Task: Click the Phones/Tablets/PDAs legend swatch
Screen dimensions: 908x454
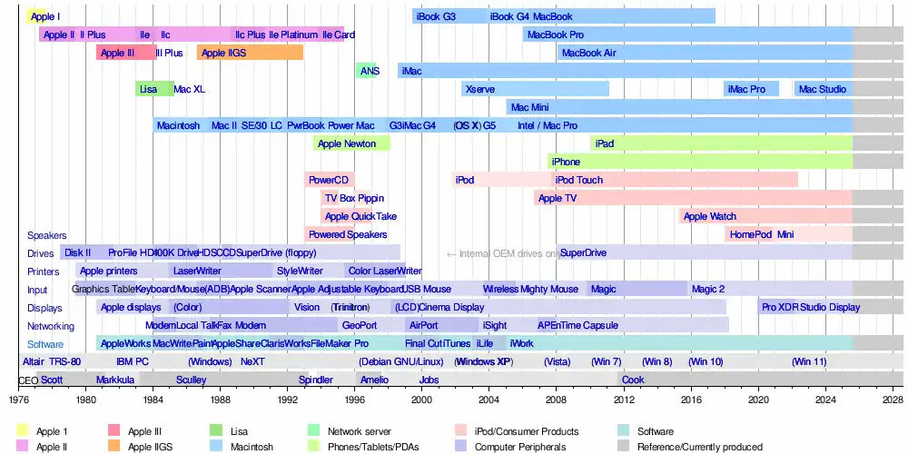Action: (314, 446)
